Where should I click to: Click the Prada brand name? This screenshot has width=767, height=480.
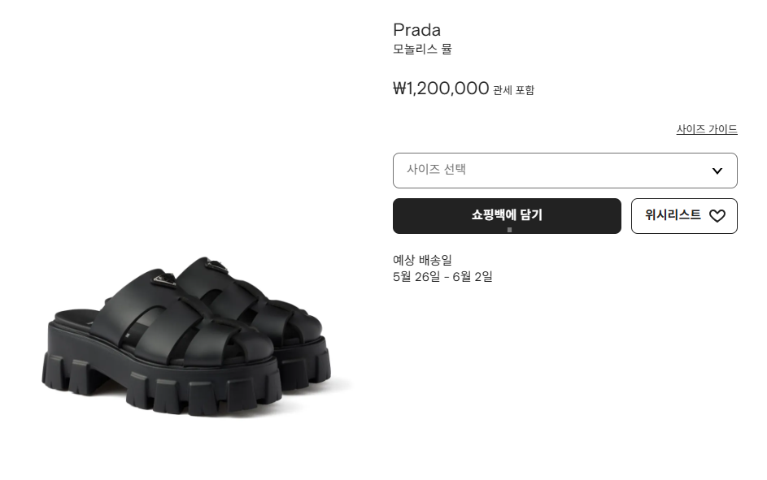tap(416, 30)
